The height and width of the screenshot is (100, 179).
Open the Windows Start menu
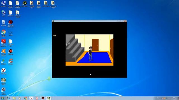tap(3, 98)
